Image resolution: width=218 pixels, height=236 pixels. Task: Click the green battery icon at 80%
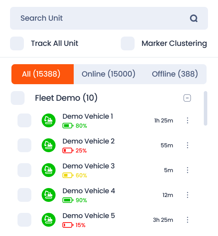(x=68, y=126)
